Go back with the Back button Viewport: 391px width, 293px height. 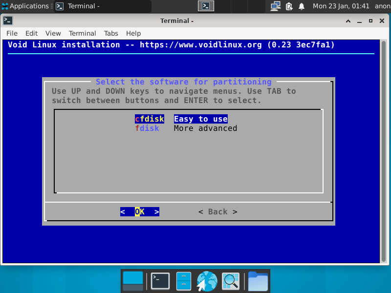coord(217,212)
